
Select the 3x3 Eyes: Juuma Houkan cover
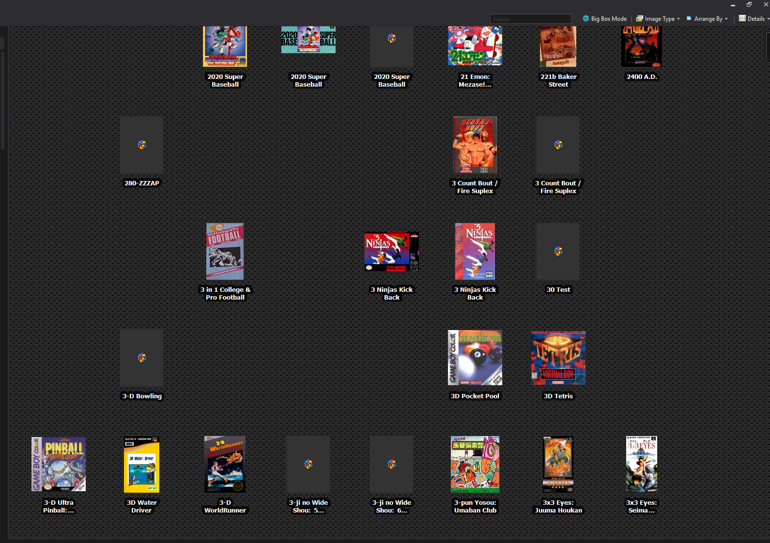[558, 464]
